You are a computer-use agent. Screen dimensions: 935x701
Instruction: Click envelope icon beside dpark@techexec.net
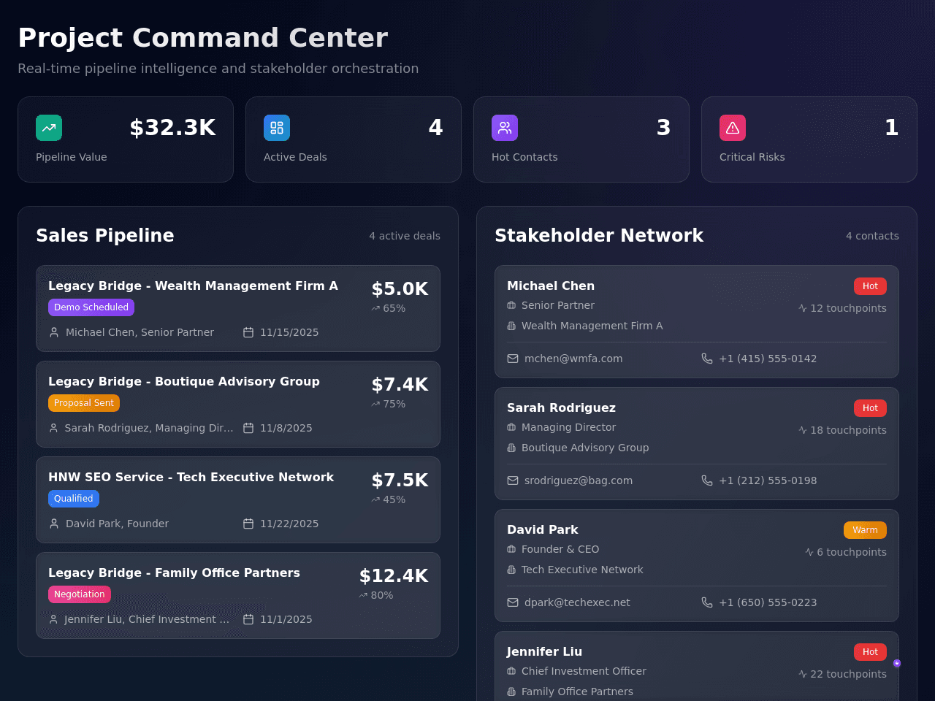tap(513, 602)
